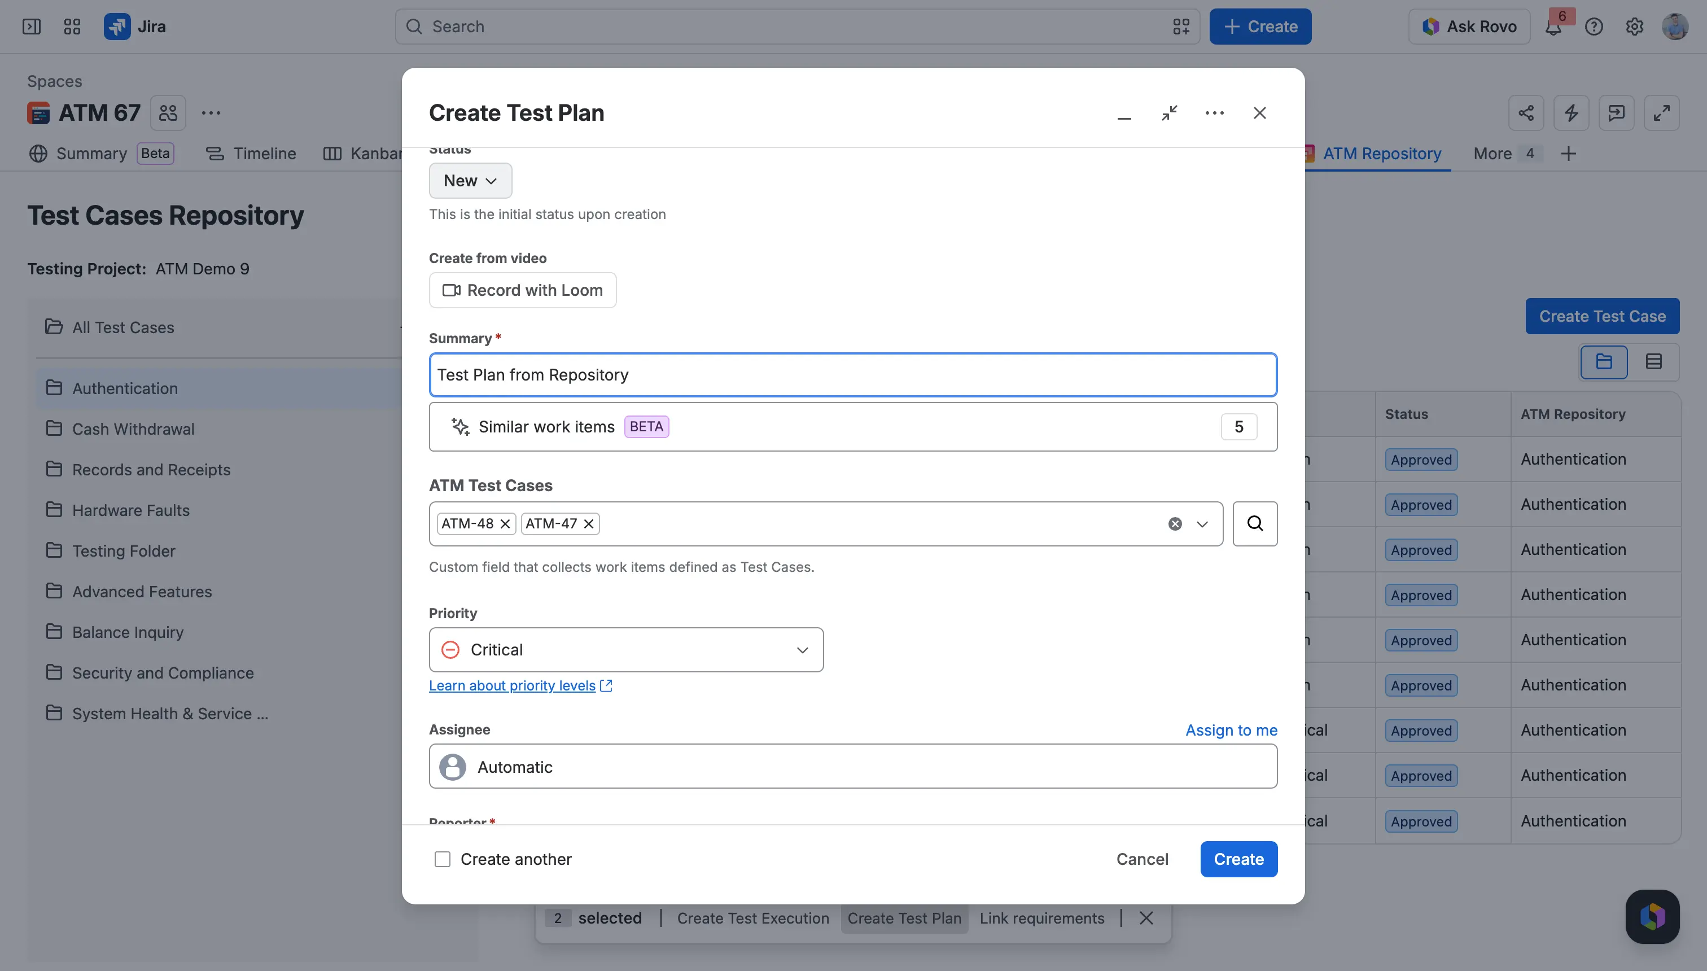
Task: Expand the ATM Test Cases dropdown arrow
Action: 1202,523
